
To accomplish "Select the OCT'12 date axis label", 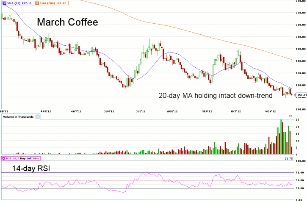I will click(236, 111).
